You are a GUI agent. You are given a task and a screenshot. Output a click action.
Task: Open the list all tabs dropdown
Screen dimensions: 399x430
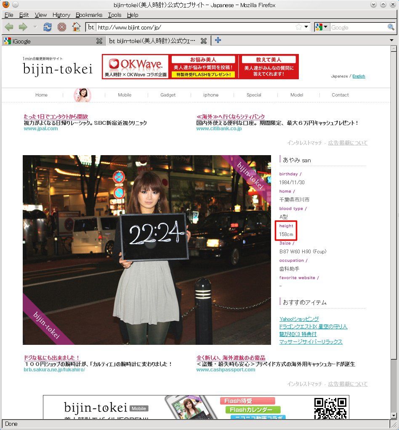click(391, 40)
